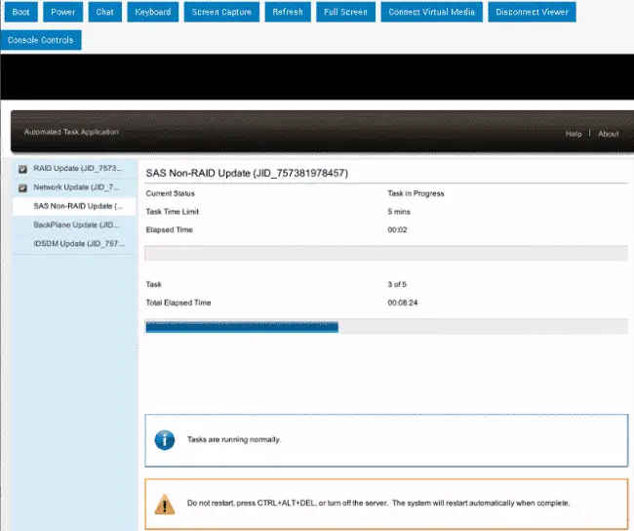Image resolution: width=634 pixels, height=531 pixels.
Task: Select BackPlane Update task in sidebar
Action: click(x=74, y=225)
